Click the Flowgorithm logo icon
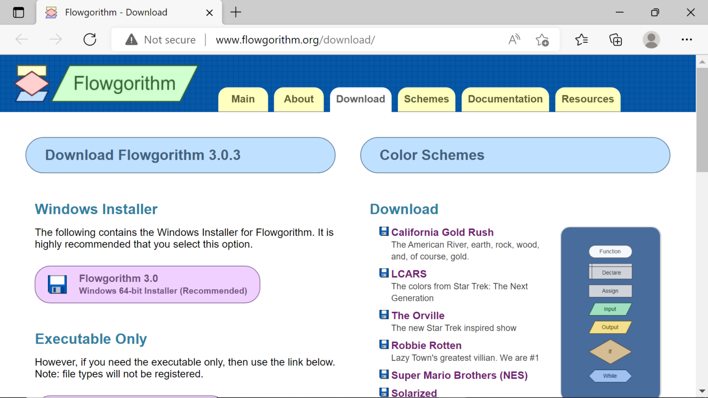 31,83
